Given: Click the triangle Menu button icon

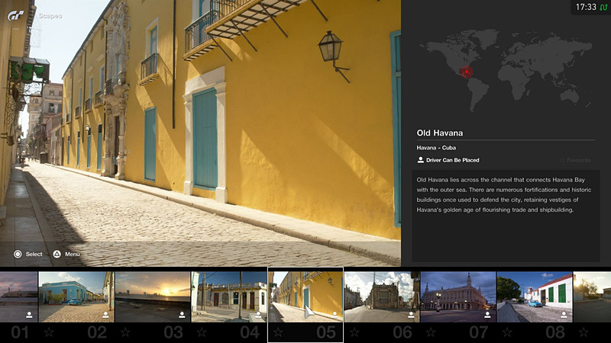Looking at the screenshot, I should pos(57,254).
